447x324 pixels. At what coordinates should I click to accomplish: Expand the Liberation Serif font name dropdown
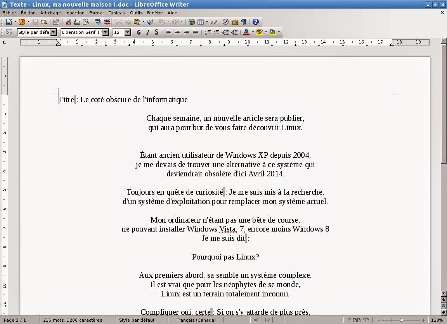pos(106,32)
